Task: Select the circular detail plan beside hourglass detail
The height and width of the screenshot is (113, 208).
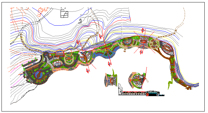Action: (137, 80)
